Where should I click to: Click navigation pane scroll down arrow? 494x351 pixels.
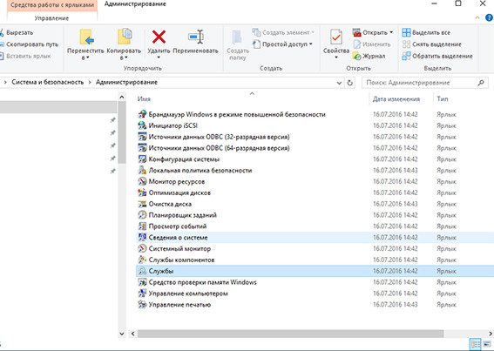(122, 334)
